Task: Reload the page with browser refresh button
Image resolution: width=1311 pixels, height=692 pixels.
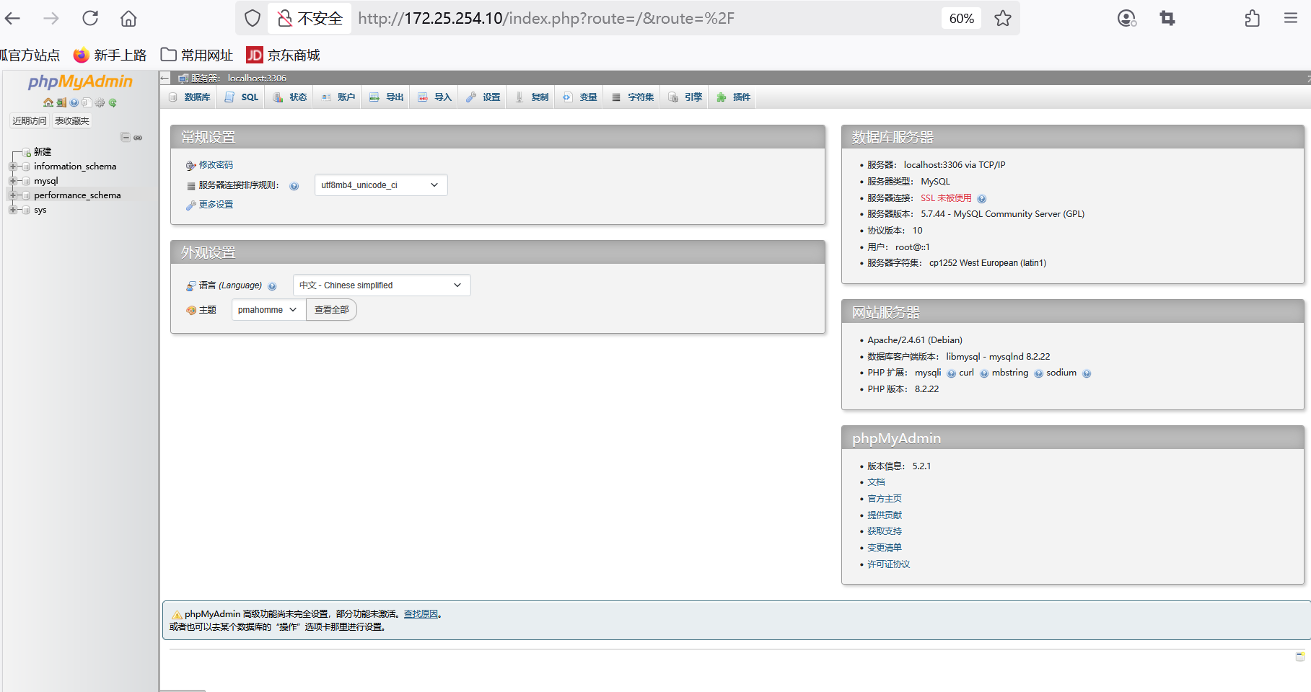Action: coord(89,18)
